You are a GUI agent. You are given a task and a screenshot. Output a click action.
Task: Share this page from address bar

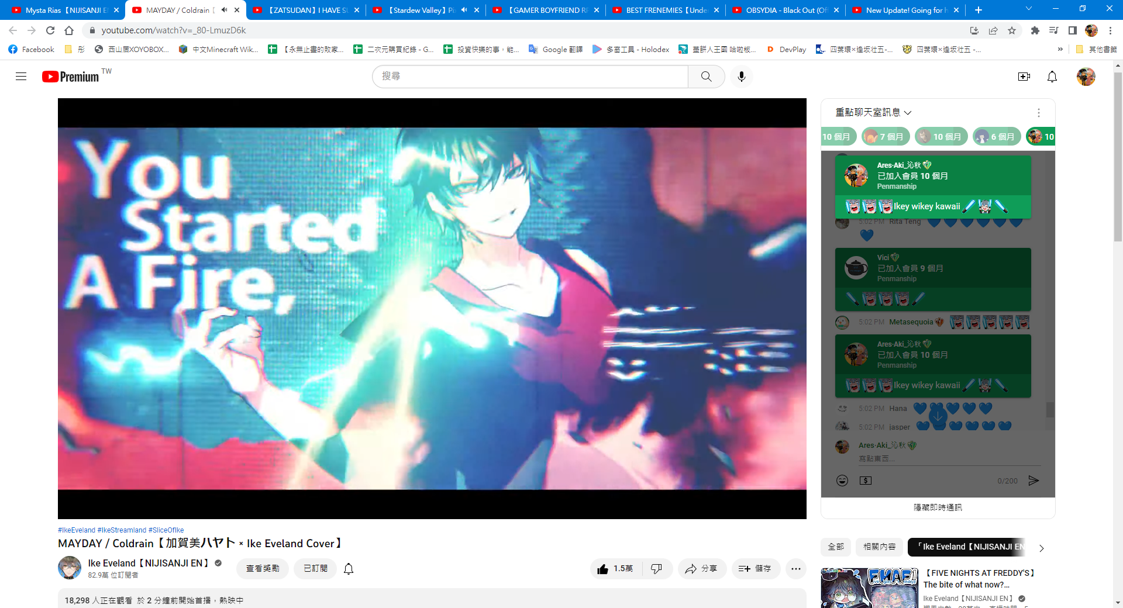pos(993,30)
